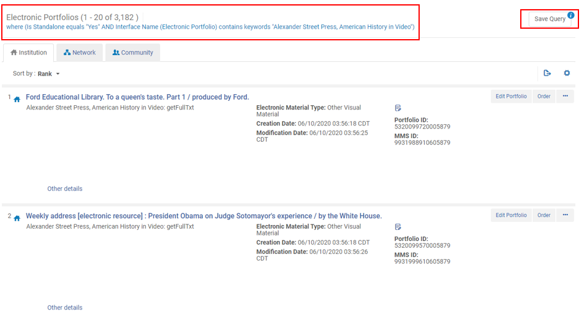Click home icon beside Weekly address record
This screenshot has height=321, width=587.
pos(17,218)
